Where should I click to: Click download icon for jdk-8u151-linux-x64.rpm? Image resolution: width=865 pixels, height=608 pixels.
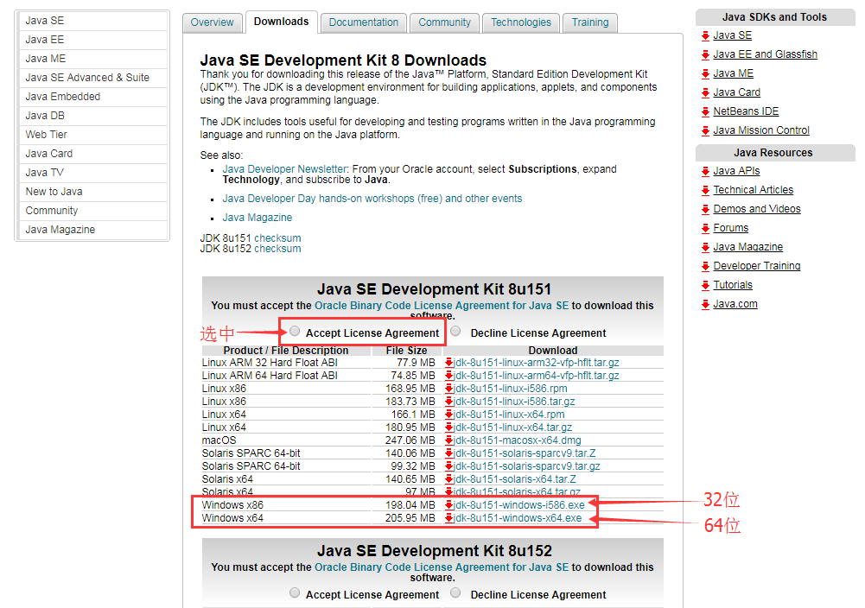tap(449, 415)
